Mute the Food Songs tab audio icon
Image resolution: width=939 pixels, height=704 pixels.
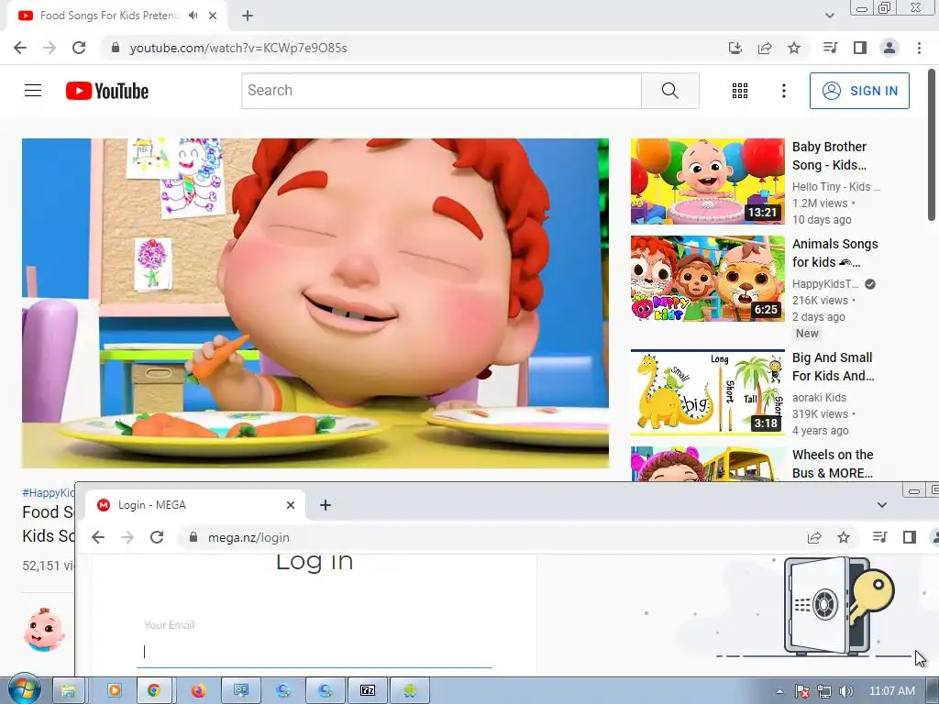(193, 16)
